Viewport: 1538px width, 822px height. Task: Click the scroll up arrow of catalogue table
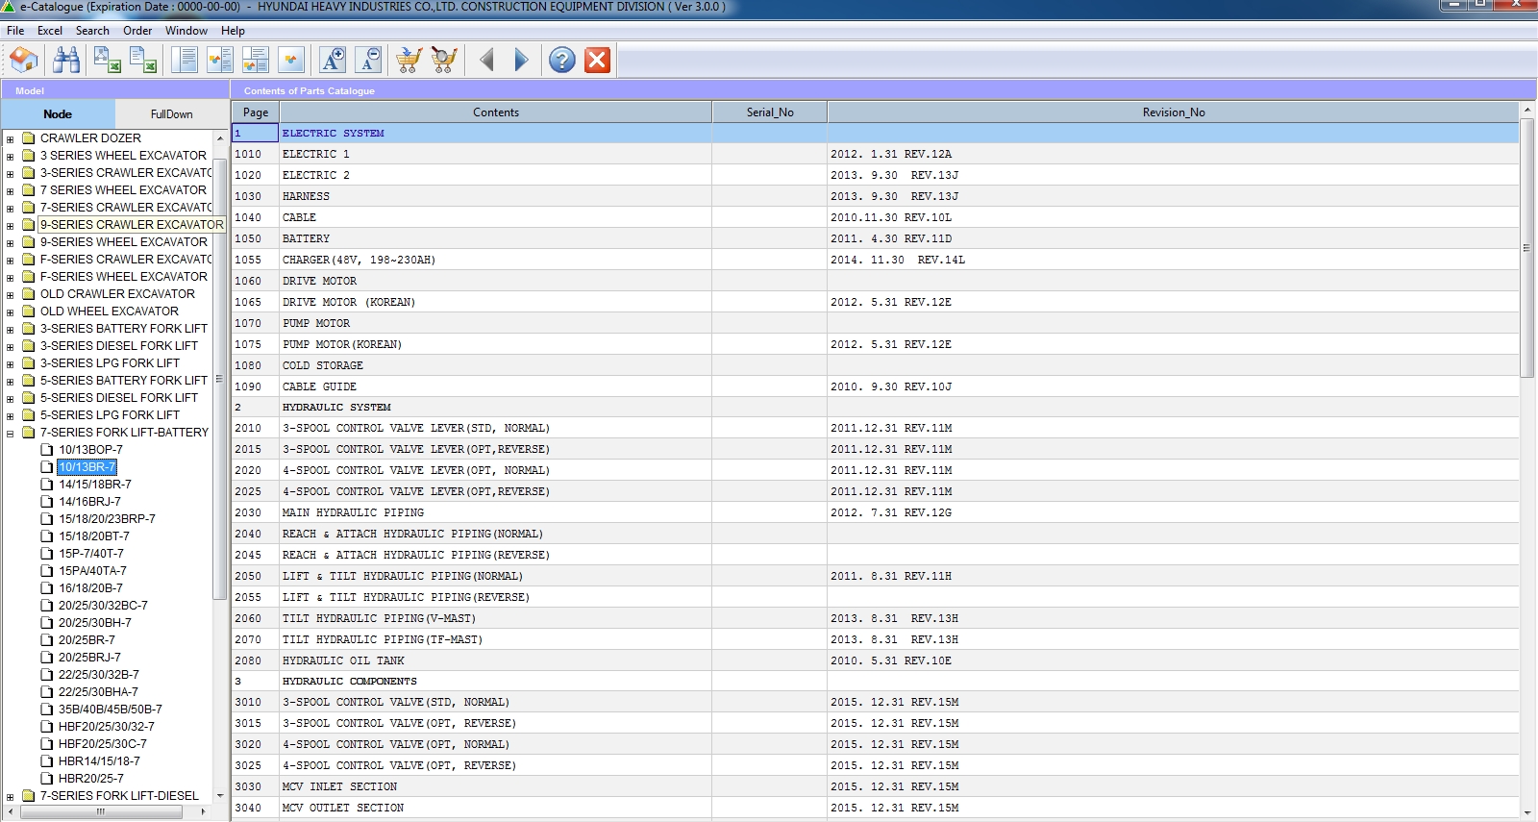pos(1527,111)
